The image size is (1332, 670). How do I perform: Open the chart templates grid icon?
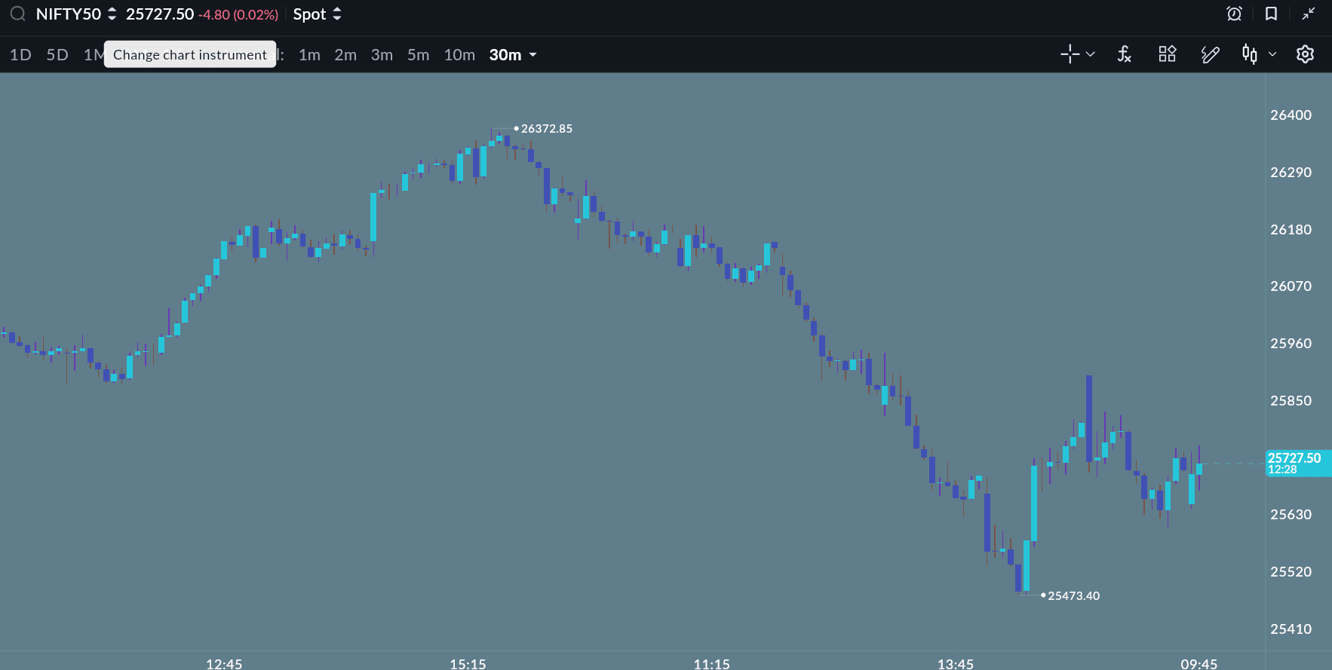click(x=1167, y=54)
